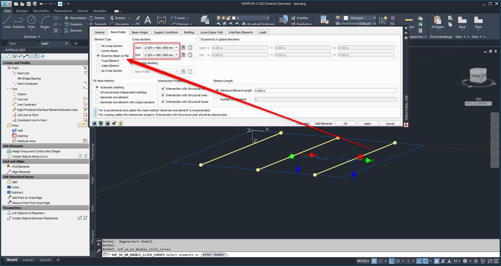This screenshot has height=266, width=501.
Task: Click the Drehen rotate tool
Action: tap(97, 18)
